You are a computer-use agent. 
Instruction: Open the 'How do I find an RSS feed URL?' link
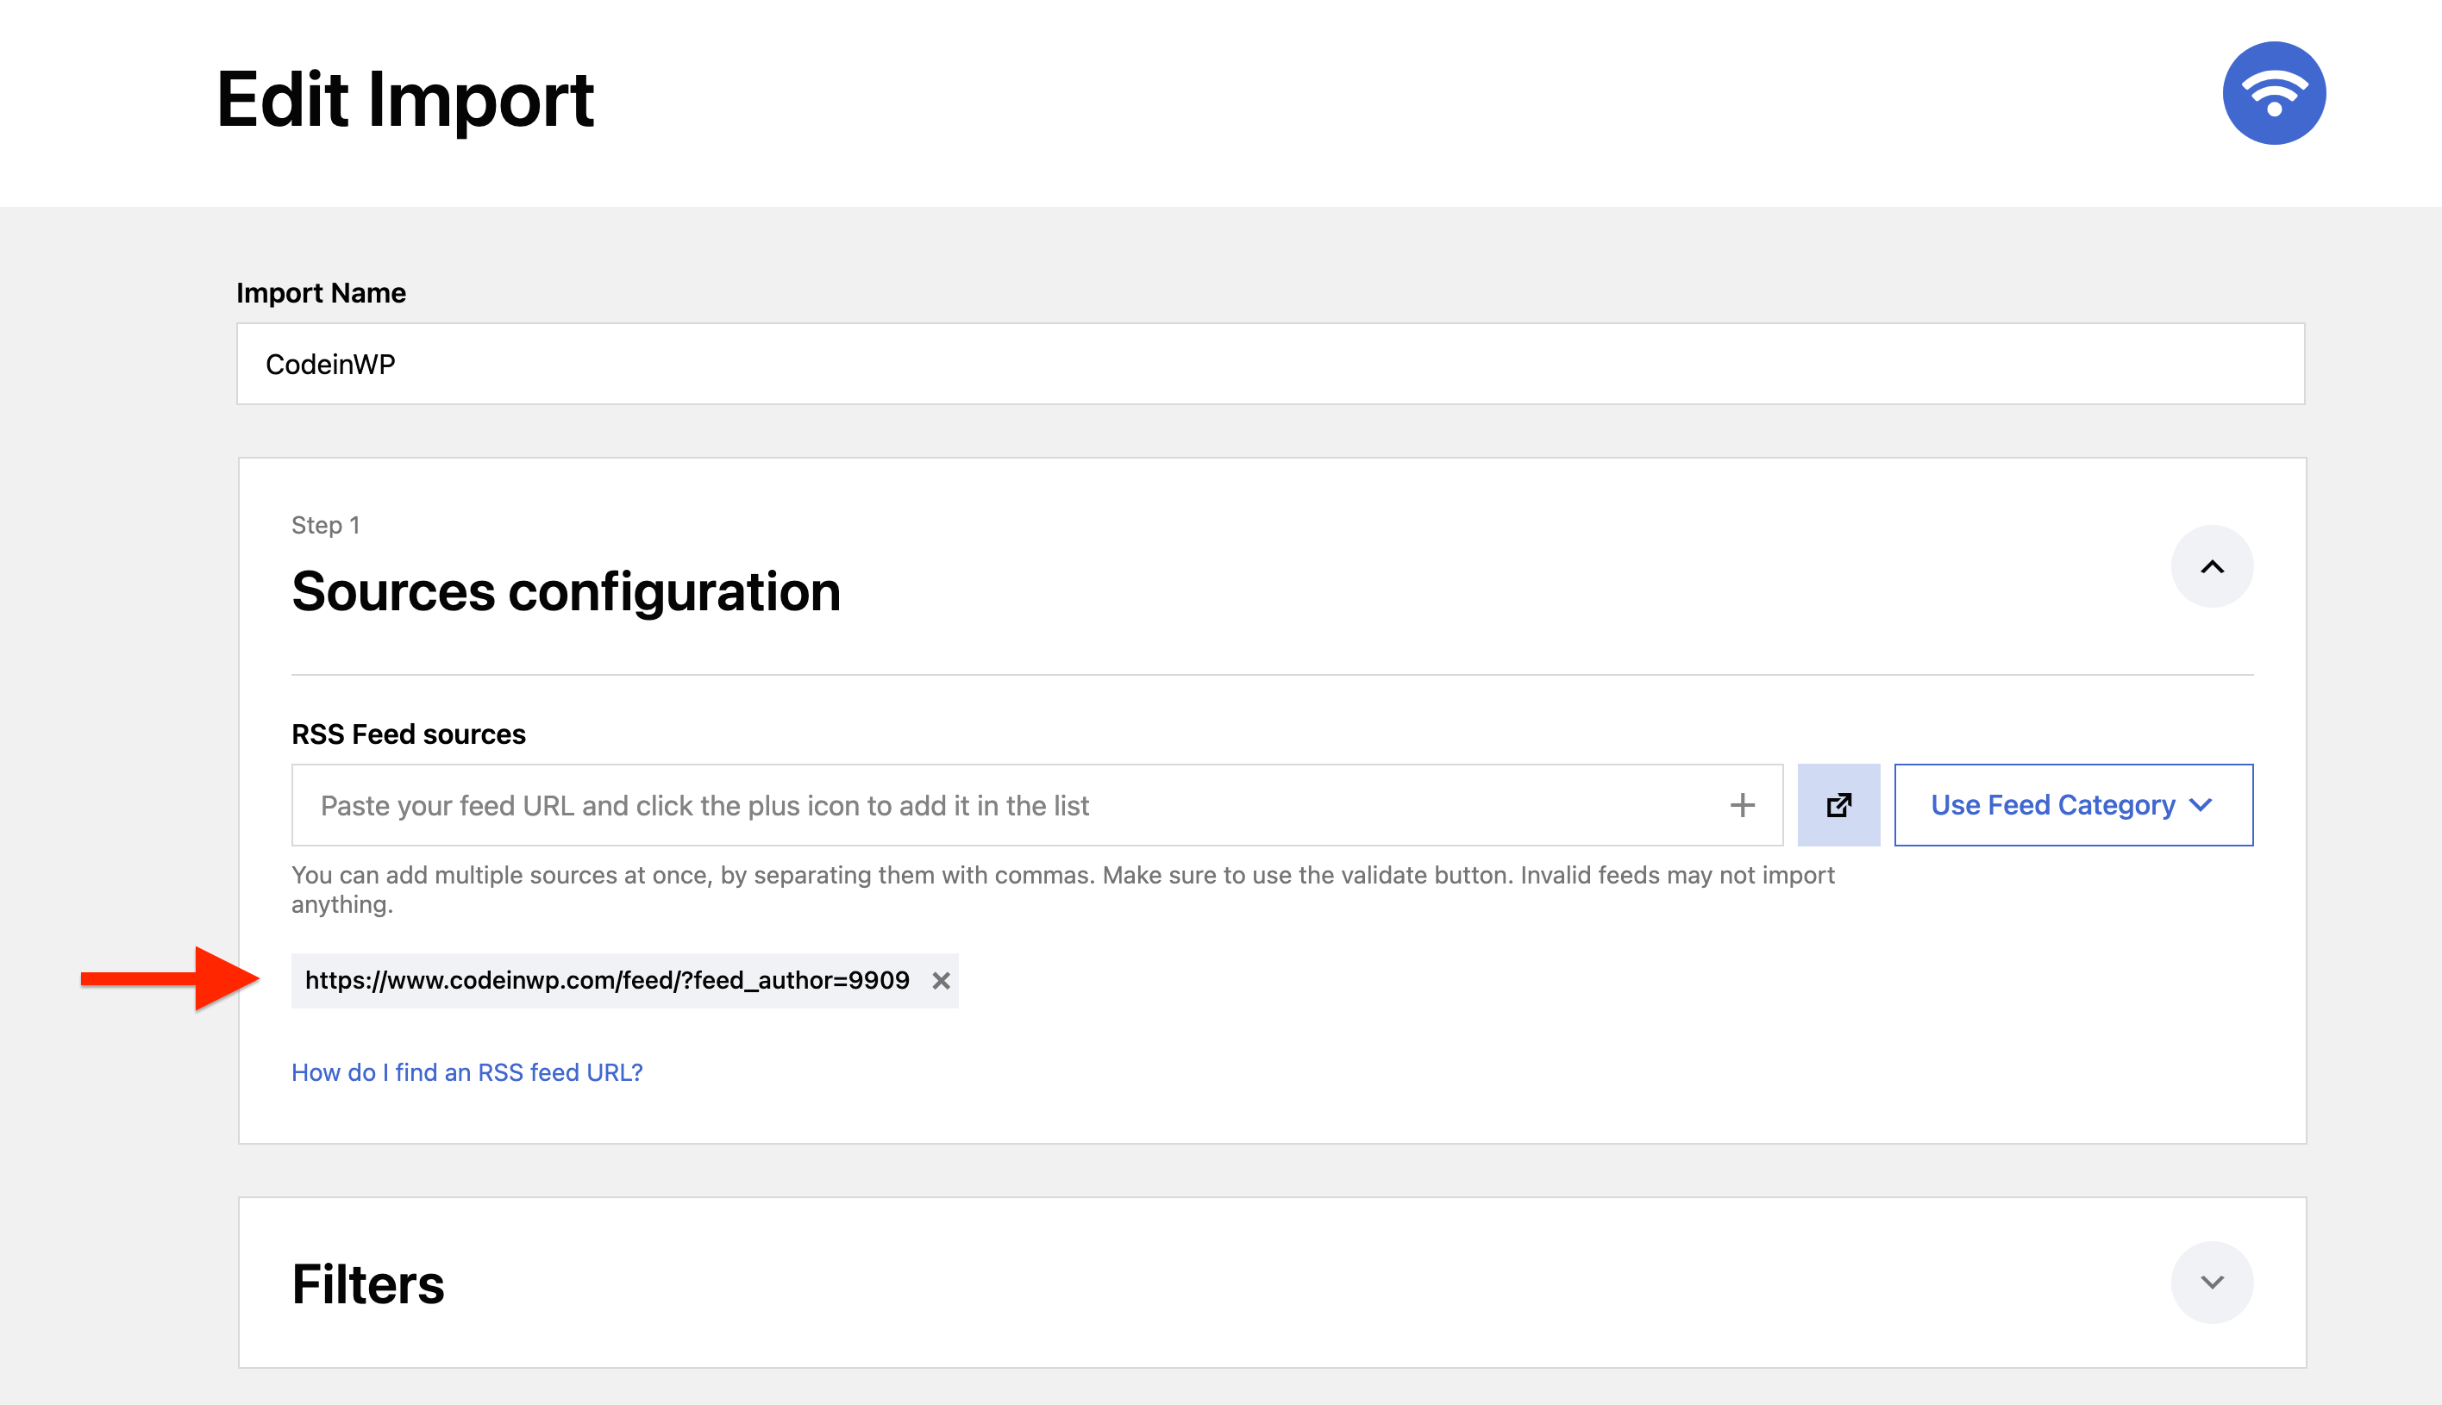(x=466, y=1072)
